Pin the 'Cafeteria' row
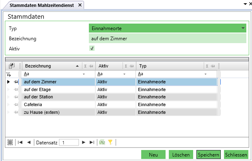Viewport: 252px width, 161px height. [16, 104]
